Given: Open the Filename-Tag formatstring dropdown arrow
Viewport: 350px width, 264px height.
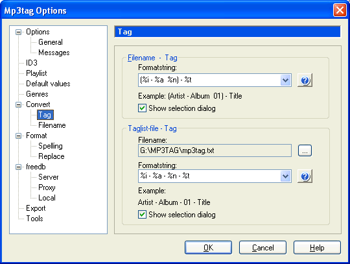Looking at the screenshot, I should pos(285,80).
